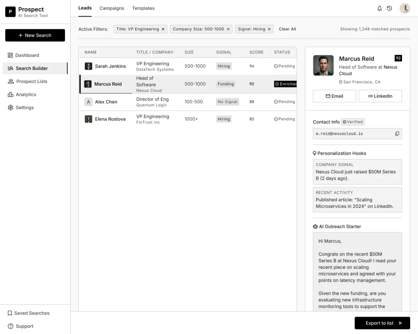The width and height of the screenshot is (418, 334).
Task: Select the Sarah Jenkins name
Action: tap(110, 66)
